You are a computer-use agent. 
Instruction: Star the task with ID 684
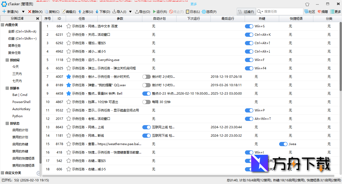point(69,26)
